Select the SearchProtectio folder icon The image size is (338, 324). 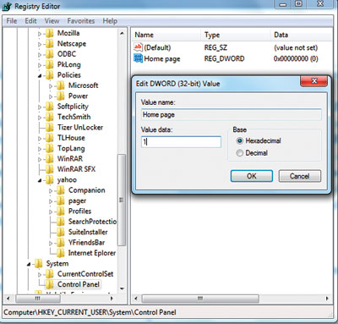pyautogui.click(x=61, y=222)
